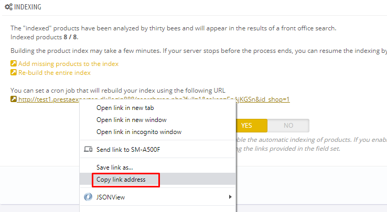
Task: Click Add missing products to the index
Action: (68, 64)
